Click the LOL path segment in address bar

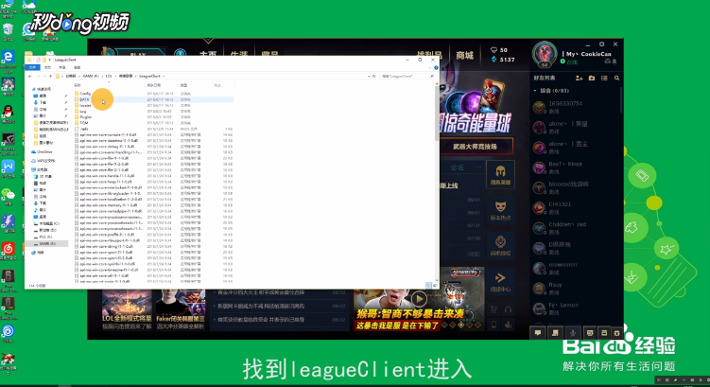(x=109, y=76)
